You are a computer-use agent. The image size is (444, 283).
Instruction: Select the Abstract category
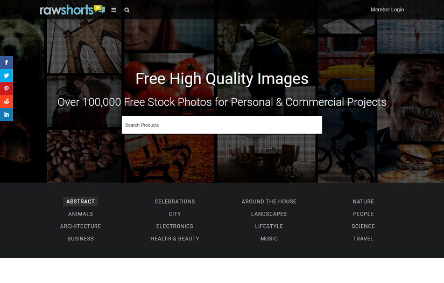click(x=80, y=202)
